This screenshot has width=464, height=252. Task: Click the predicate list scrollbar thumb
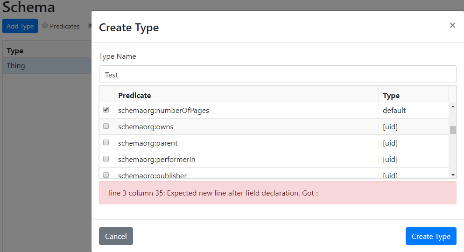point(453,130)
